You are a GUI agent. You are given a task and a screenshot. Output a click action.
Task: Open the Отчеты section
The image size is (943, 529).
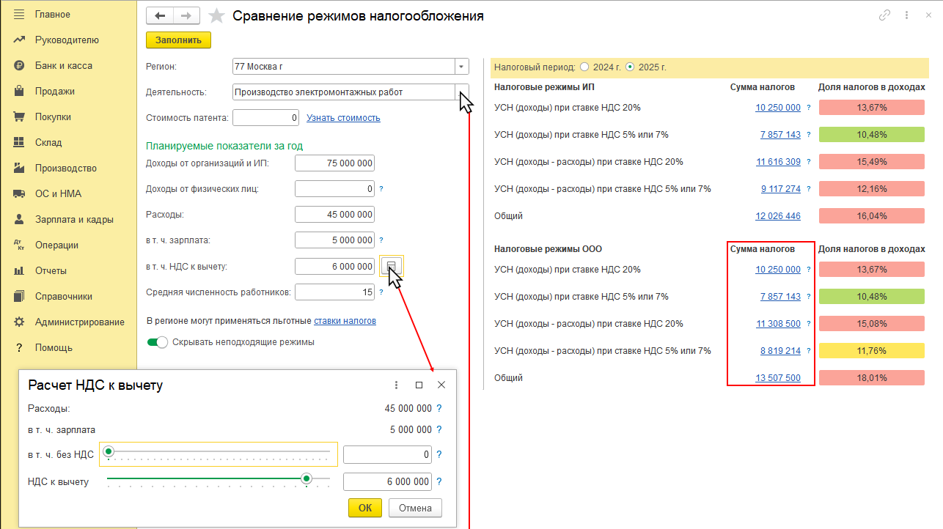pos(51,270)
